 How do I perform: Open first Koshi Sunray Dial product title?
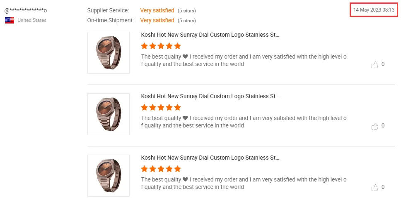(210, 35)
